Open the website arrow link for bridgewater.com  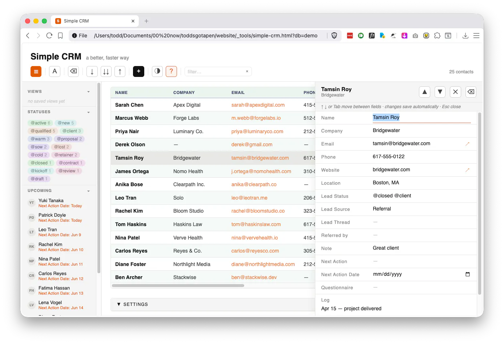[467, 170]
